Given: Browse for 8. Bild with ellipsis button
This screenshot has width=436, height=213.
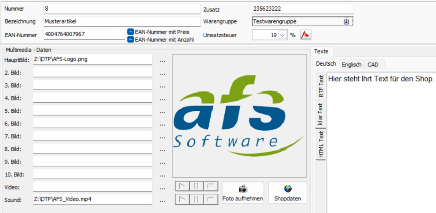Looking at the screenshot, I should tap(163, 149).
